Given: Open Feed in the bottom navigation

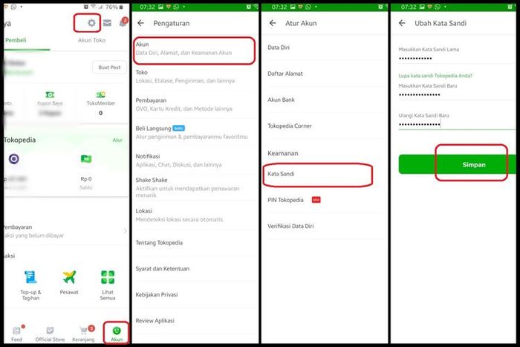Looking at the screenshot, I should click(16, 334).
